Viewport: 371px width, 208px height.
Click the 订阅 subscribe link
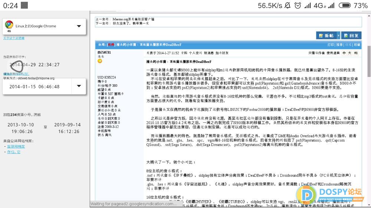[x=348, y=45]
